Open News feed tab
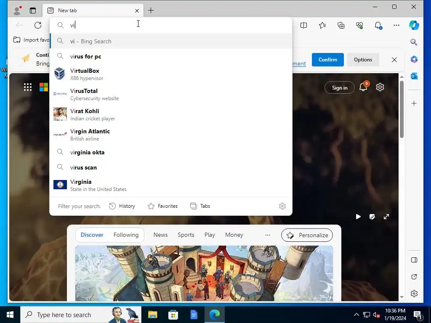Screen dimensions: 431x323 coord(160,235)
